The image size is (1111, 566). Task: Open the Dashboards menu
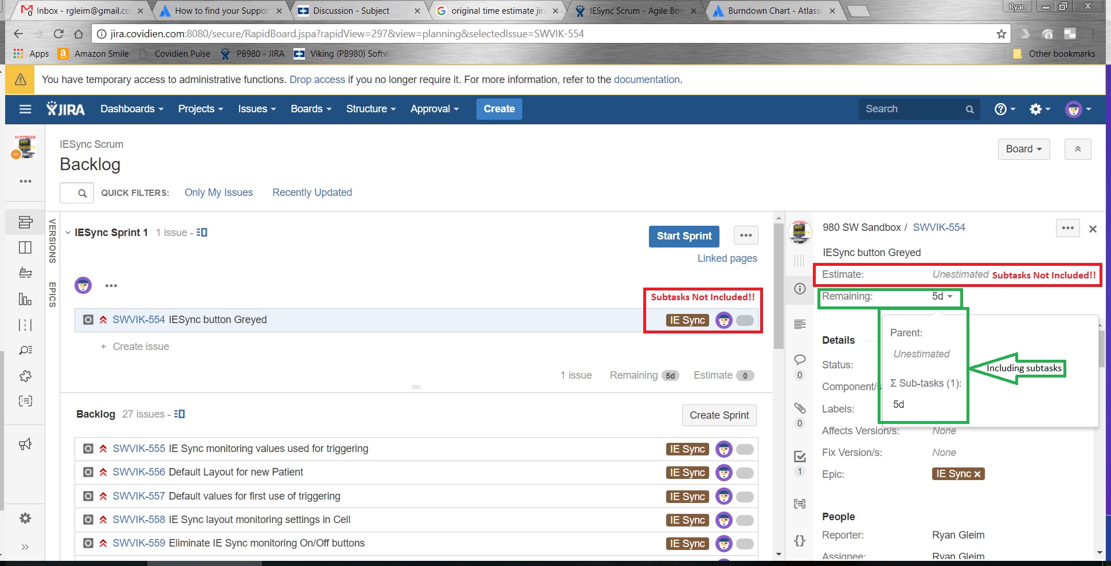(132, 109)
